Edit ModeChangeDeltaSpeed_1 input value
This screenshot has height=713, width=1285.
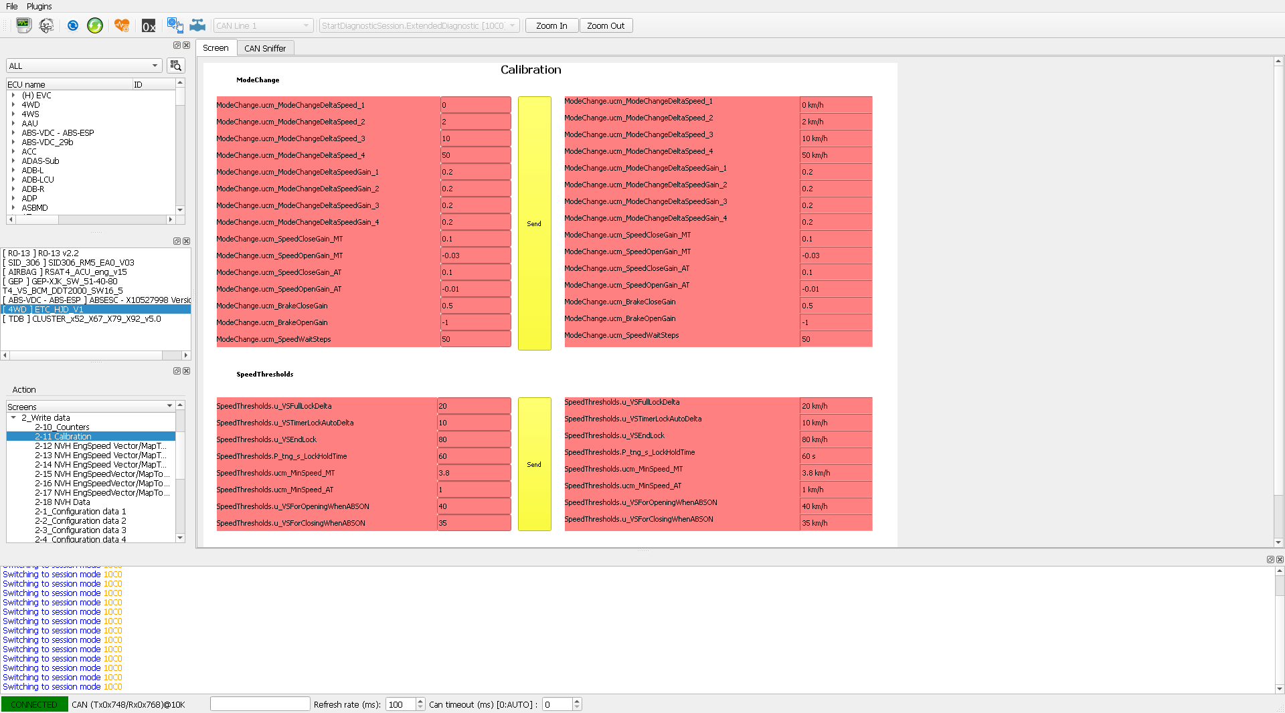pos(475,105)
